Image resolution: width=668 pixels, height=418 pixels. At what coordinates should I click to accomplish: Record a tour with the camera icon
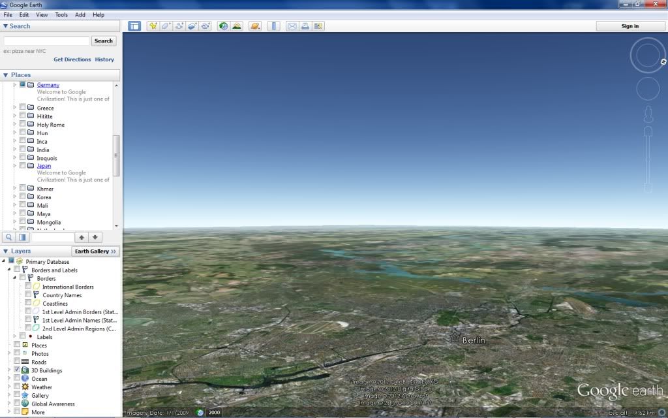[205, 26]
